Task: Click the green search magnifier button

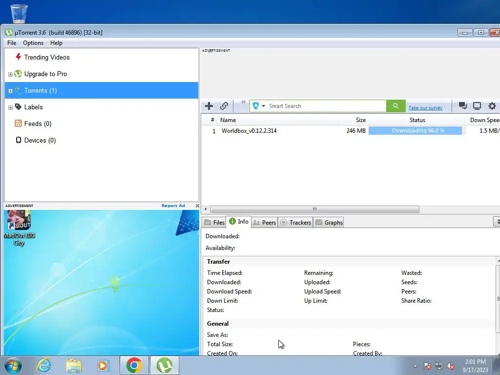Action: pos(396,106)
